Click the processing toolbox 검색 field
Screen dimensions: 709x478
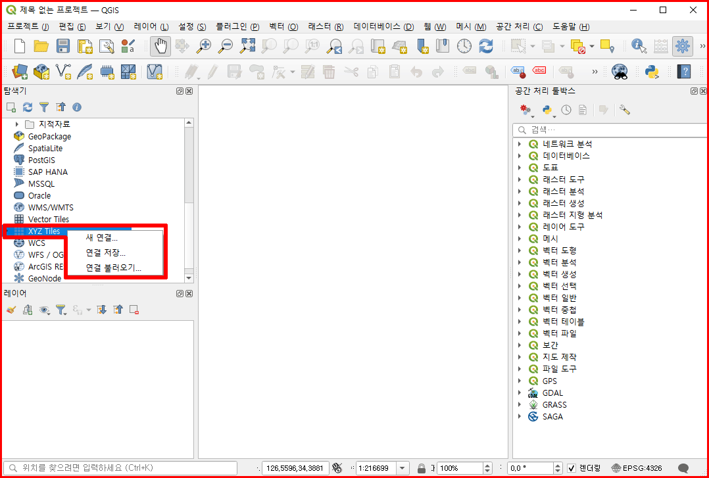tap(610, 130)
